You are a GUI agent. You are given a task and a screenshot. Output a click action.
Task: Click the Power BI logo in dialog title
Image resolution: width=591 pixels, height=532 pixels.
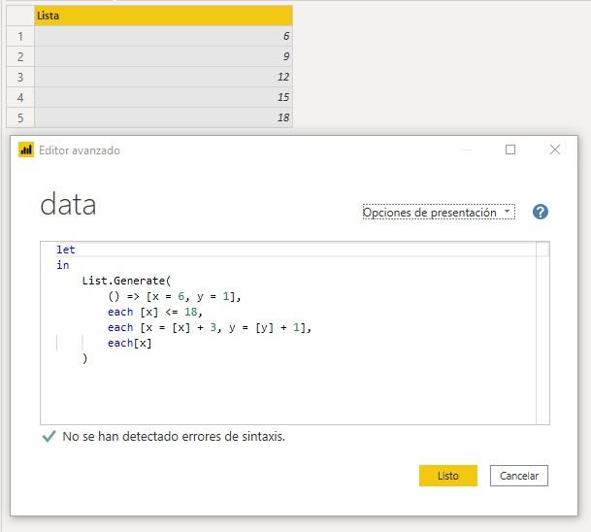(26, 150)
